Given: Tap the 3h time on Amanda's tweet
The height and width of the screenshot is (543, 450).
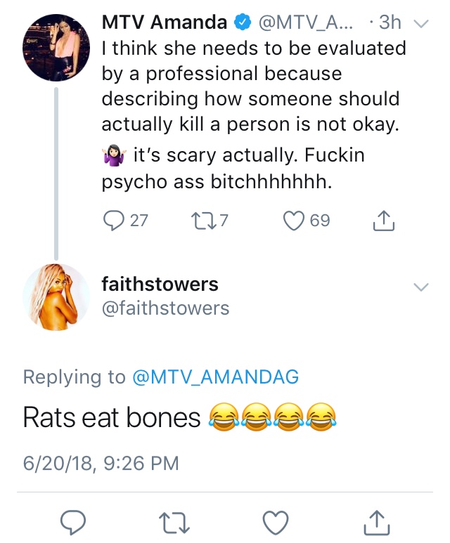Looking at the screenshot, I should point(390,22).
